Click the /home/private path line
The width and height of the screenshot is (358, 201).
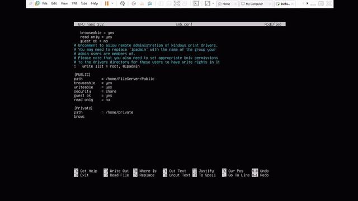[103, 112]
